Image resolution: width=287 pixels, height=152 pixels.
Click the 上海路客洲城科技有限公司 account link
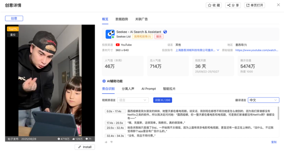tap(195, 50)
